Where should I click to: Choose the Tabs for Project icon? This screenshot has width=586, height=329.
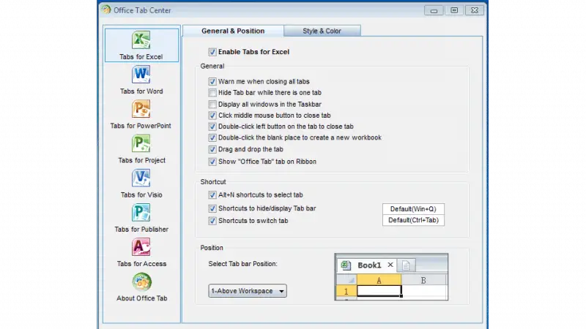tap(141, 143)
